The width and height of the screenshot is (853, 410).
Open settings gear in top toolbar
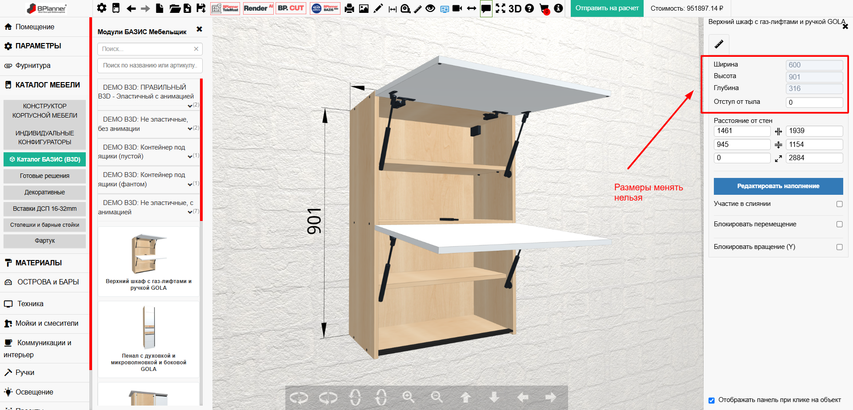pos(102,8)
